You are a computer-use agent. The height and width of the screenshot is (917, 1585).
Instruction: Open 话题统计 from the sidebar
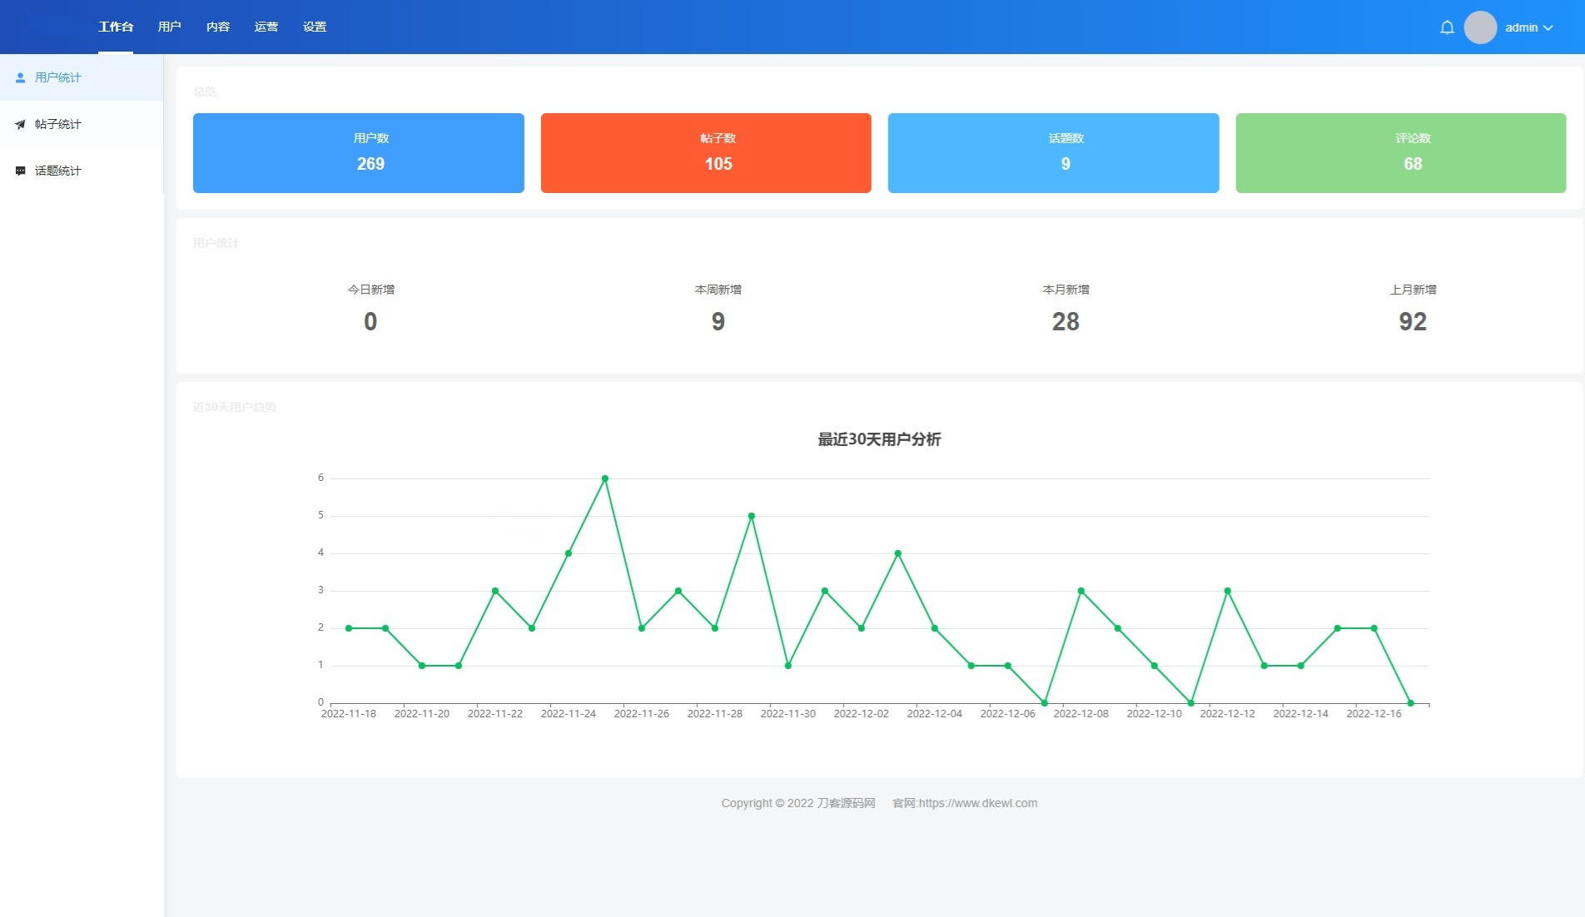57,171
